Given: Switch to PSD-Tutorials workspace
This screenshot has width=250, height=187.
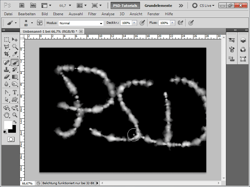Looking at the screenshot, I should (x=125, y=6).
